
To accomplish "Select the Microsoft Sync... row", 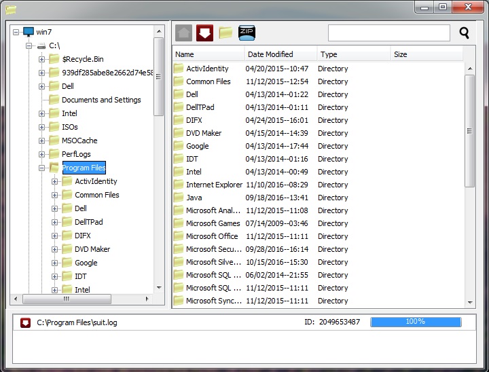I will coord(318,301).
